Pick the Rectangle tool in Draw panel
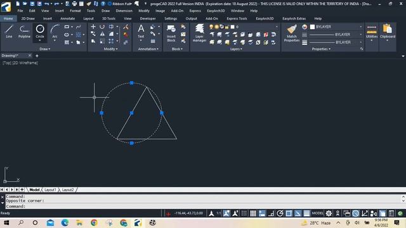Image resolution: width=406 pixels, height=228 pixels. click(67, 27)
